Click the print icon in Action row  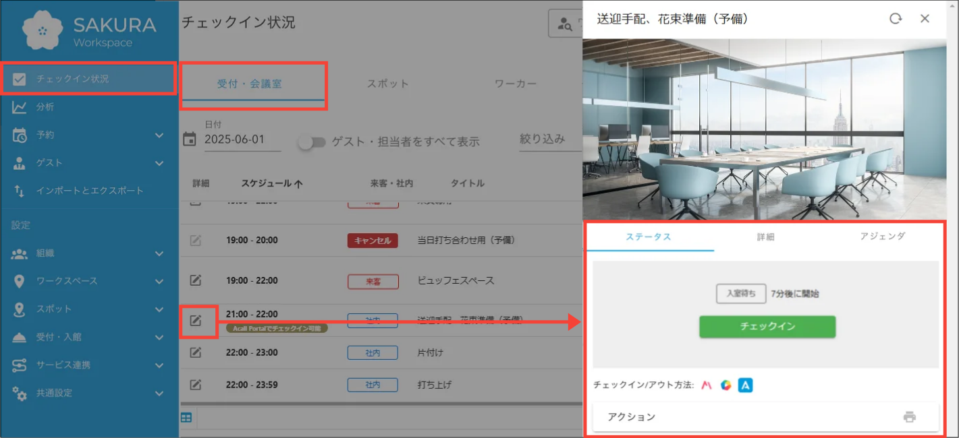click(x=909, y=417)
